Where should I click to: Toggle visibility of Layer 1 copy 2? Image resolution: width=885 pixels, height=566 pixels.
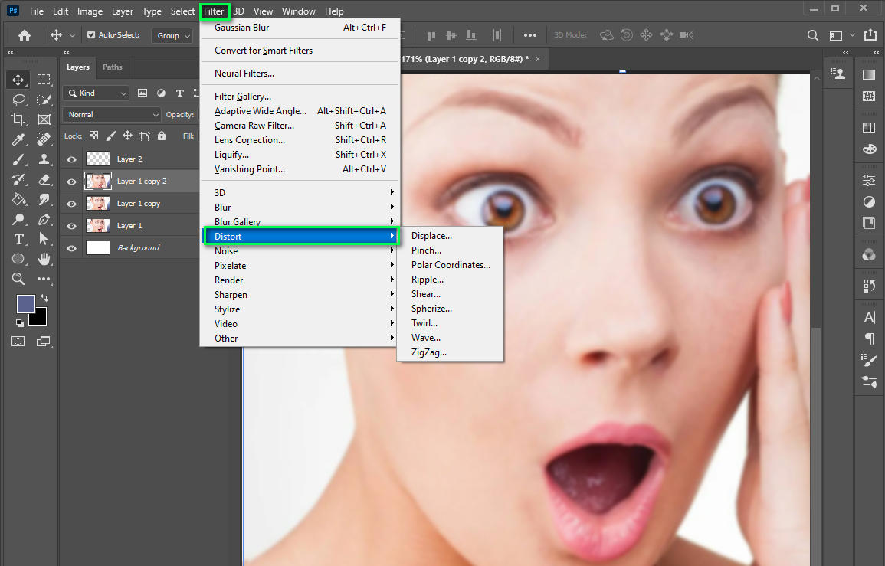pyautogui.click(x=70, y=181)
